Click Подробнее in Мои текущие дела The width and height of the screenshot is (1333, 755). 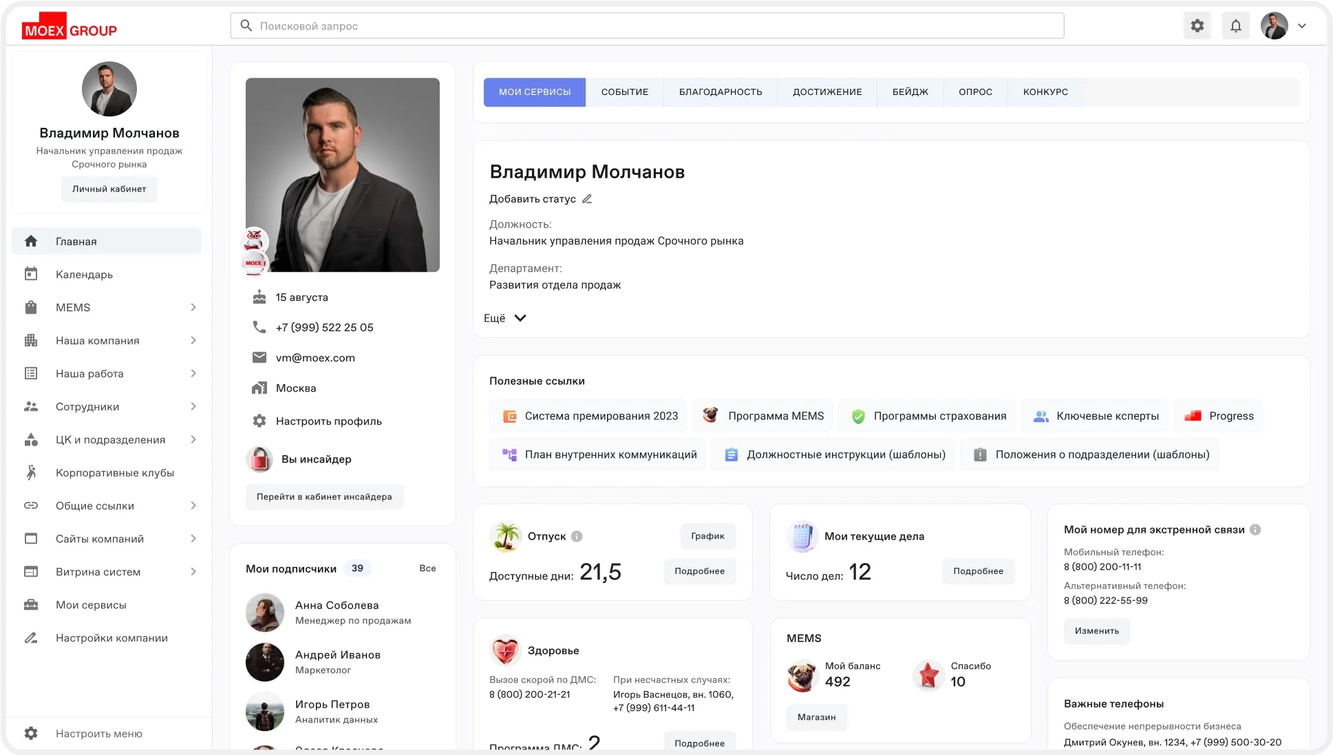978,571
